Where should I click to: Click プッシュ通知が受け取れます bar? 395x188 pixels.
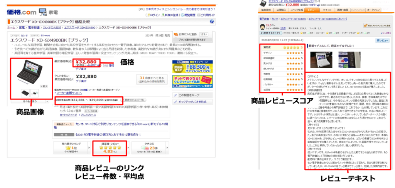click(192, 40)
